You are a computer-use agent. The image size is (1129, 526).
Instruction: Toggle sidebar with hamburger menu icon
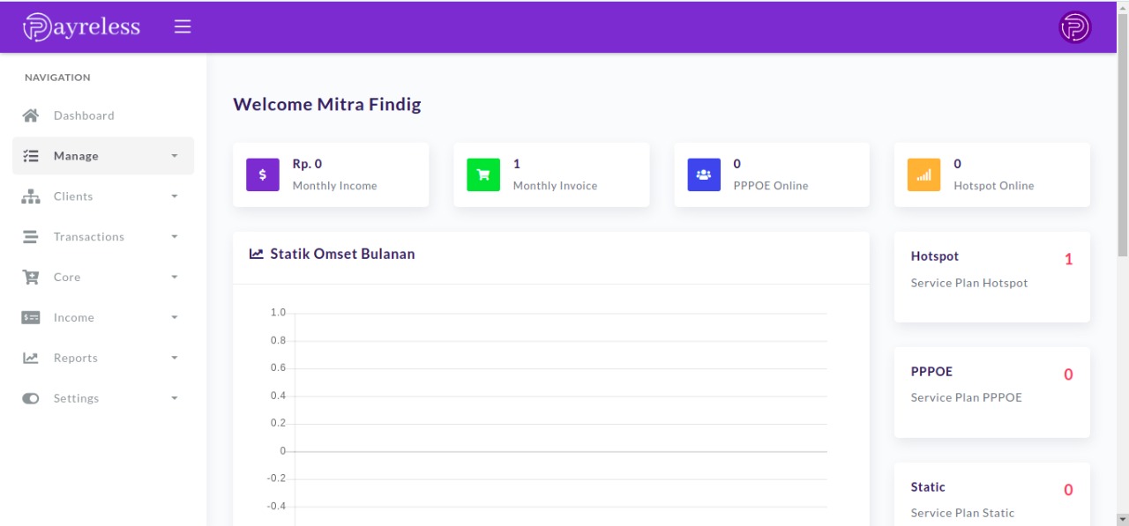pos(183,27)
